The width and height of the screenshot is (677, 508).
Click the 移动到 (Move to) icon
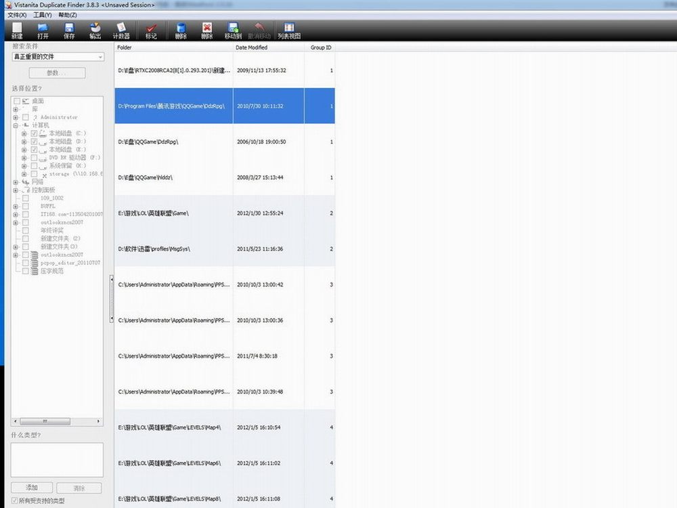click(x=233, y=30)
